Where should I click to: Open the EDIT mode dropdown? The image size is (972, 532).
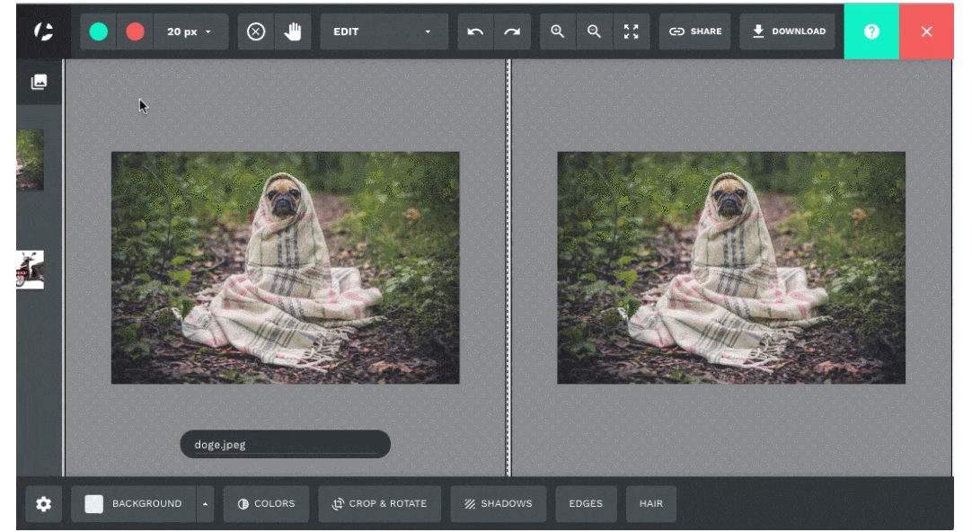[x=384, y=31]
